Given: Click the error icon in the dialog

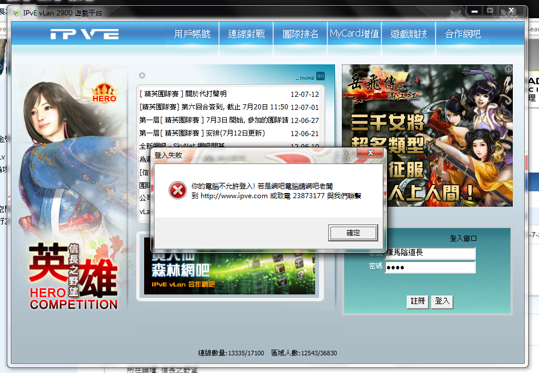Looking at the screenshot, I should point(178,190).
